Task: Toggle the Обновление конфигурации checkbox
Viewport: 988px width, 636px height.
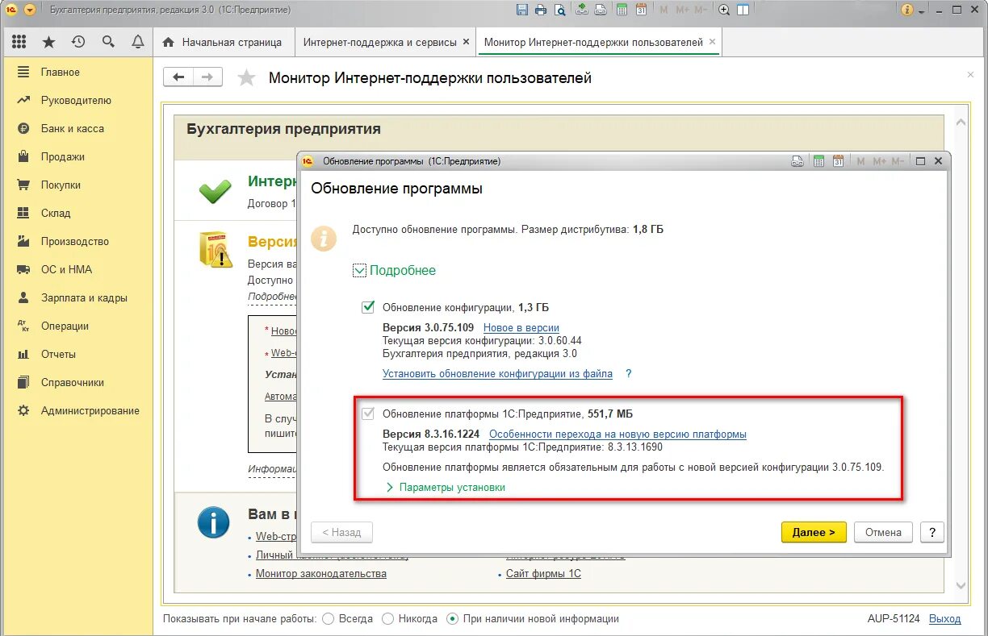Action: (x=368, y=307)
